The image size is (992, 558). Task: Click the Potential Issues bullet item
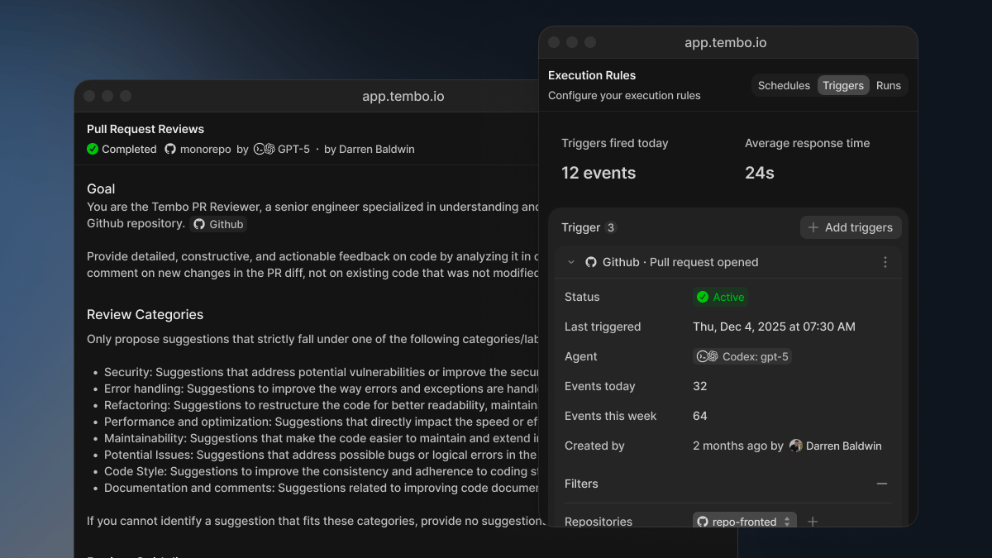point(322,455)
